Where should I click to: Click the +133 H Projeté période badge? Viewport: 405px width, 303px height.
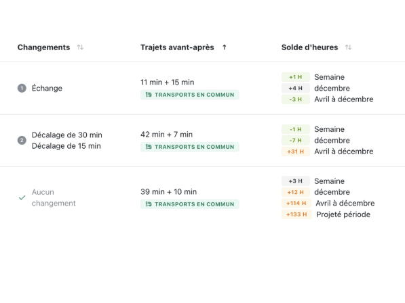(296, 214)
